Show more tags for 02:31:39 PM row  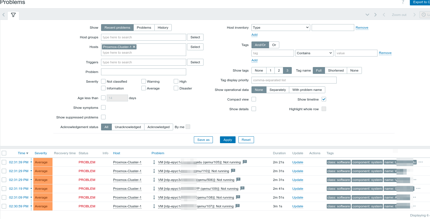(x=421, y=162)
